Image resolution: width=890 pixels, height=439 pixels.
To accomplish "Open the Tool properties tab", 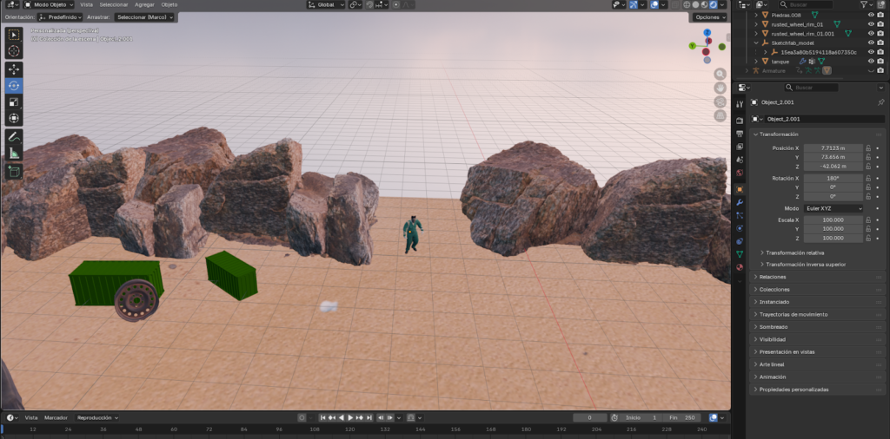I will click(x=740, y=104).
